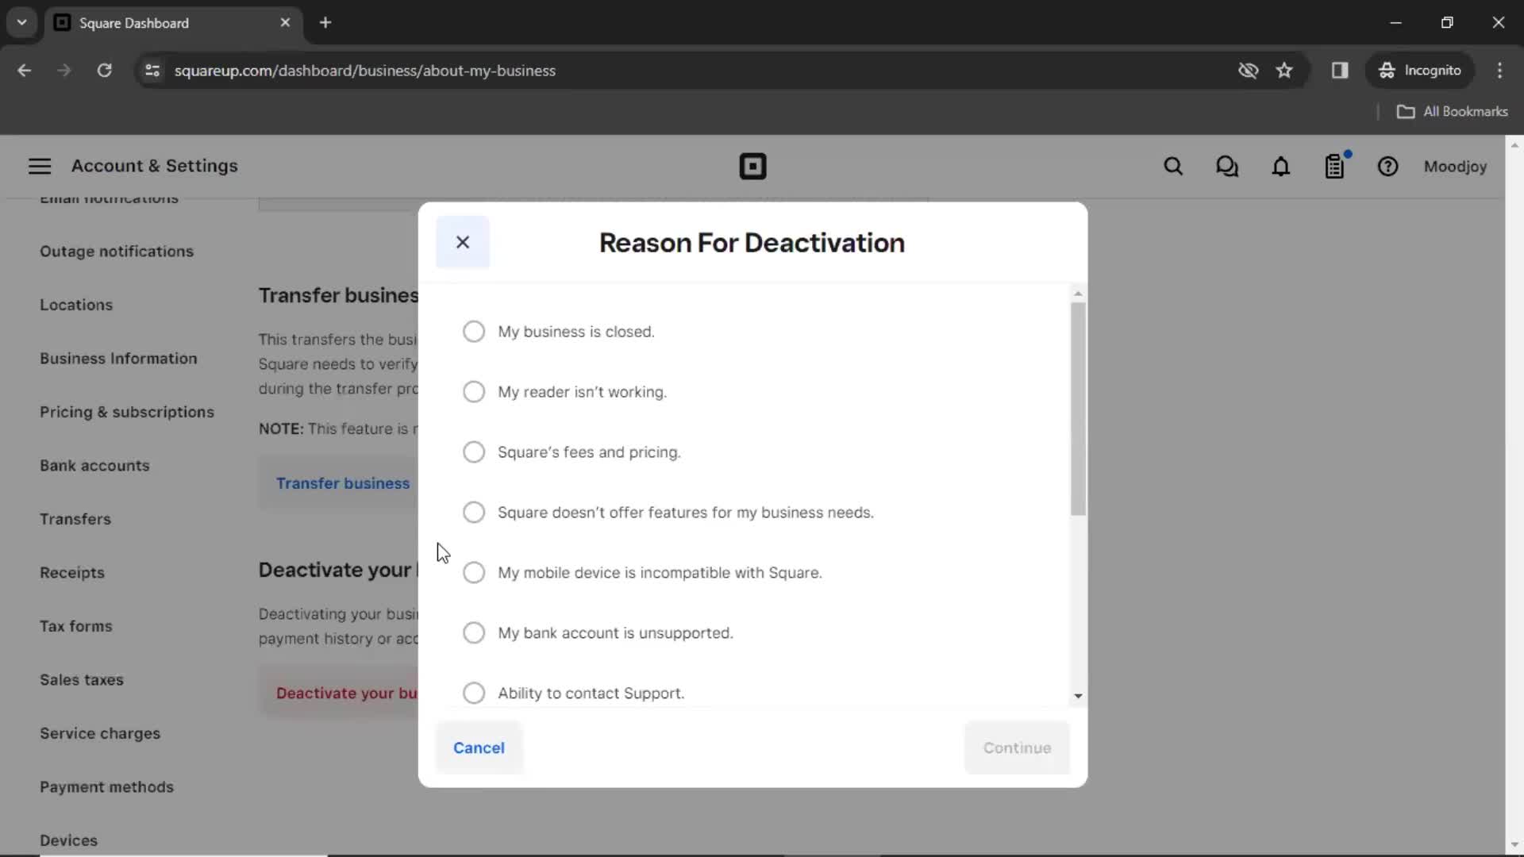Toggle the hamburger menu icon

(39, 167)
